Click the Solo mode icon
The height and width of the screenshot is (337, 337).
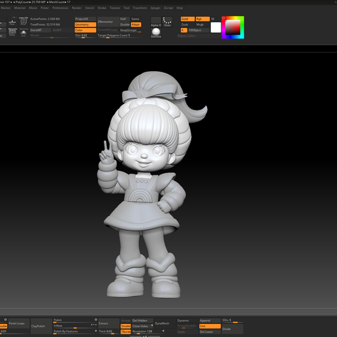(24, 33)
